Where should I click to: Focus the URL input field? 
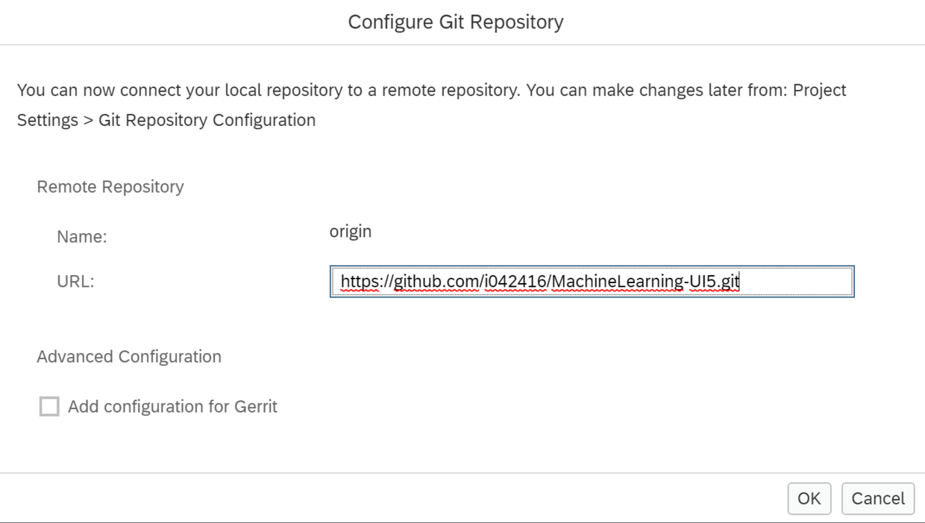click(x=592, y=282)
